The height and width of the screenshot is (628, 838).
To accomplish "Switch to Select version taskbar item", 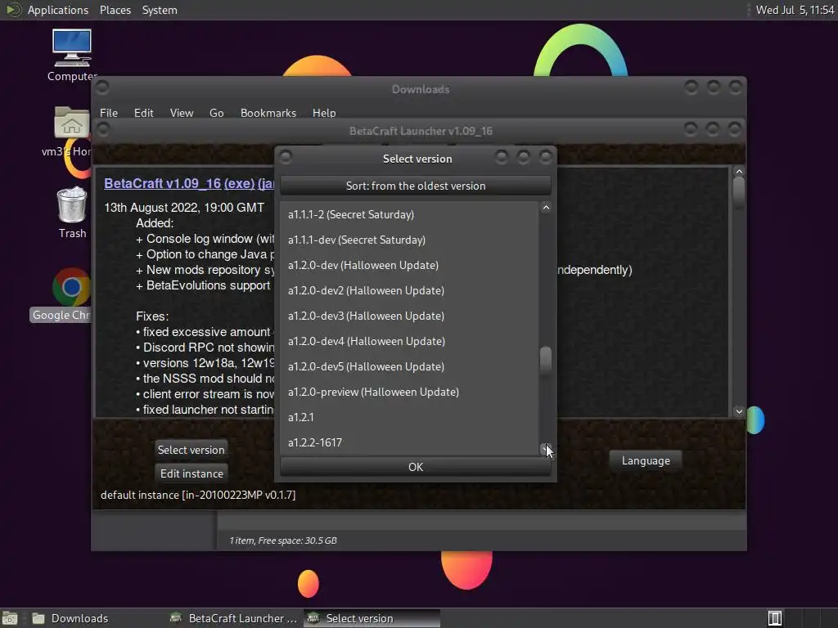I will pyautogui.click(x=372, y=618).
